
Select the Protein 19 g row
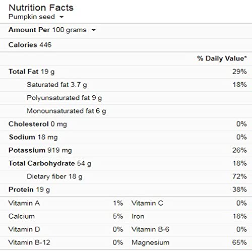pos(126,190)
